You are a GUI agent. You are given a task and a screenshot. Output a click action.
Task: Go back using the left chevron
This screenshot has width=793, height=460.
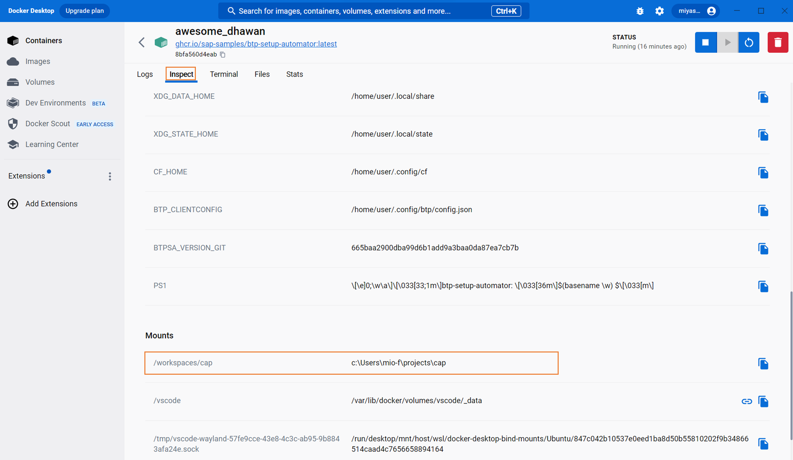tap(142, 42)
